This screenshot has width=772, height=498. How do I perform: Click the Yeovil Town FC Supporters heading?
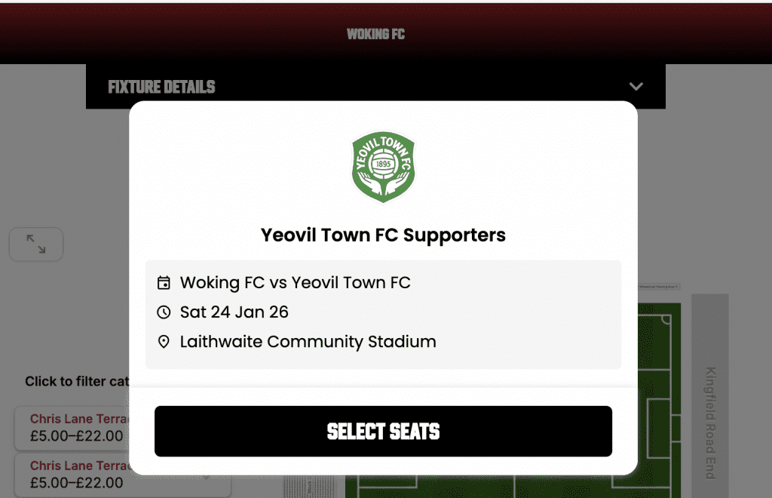point(383,235)
